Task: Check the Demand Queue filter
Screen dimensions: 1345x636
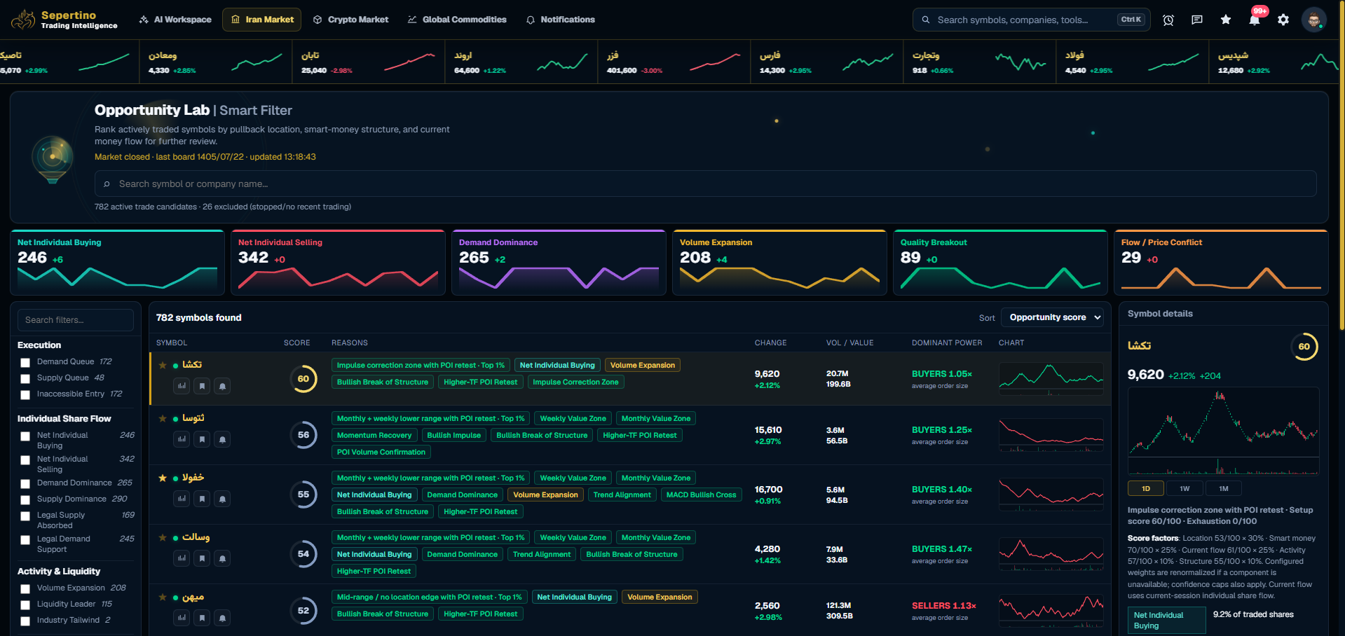Action: (25, 363)
